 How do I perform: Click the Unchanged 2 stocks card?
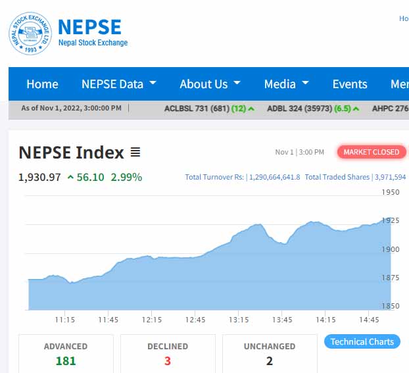tap(270, 353)
